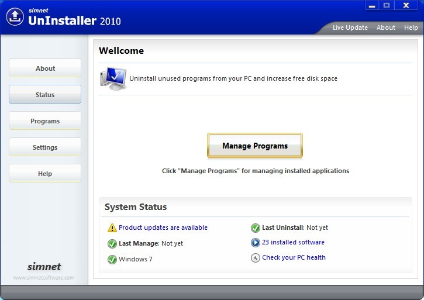Switch to the Status sidebar section
The width and height of the screenshot is (424, 300).
point(45,95)
